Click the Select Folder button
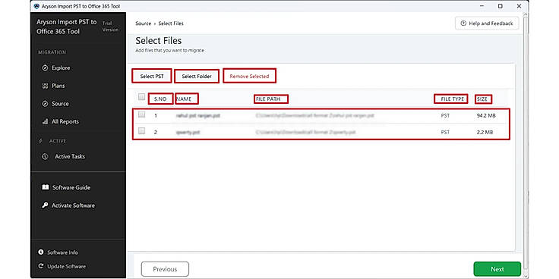This screenshot has width=559, height=279. (x=197, y=76)
